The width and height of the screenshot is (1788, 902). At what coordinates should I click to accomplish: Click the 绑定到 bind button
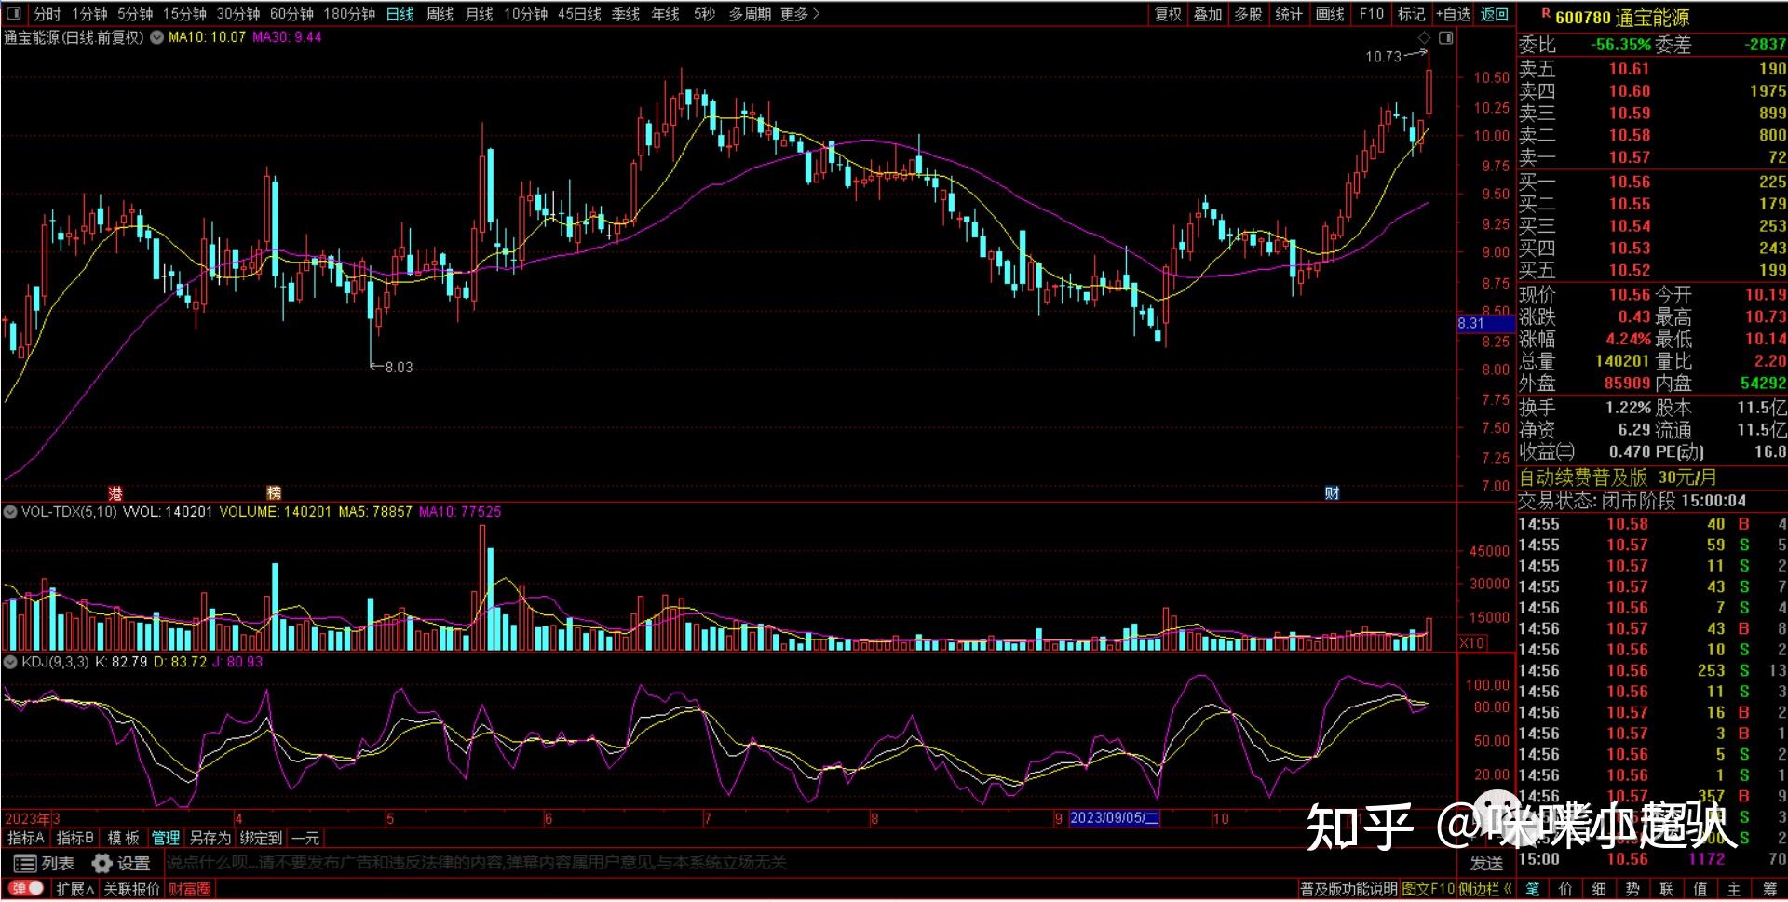point(261,838)
